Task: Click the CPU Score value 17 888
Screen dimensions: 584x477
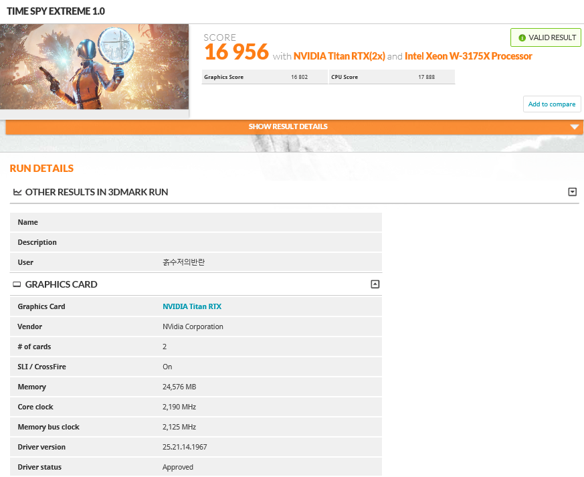Action: (426, 77)
